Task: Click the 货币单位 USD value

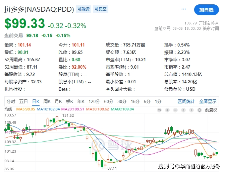Action: tap(191, 89)
